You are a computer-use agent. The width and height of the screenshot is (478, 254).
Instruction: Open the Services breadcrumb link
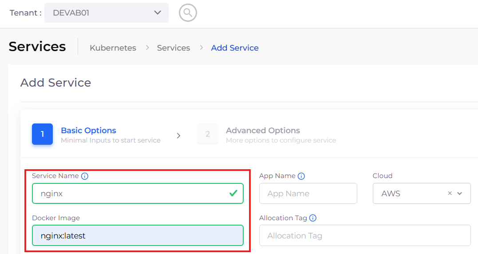point(174,48)
